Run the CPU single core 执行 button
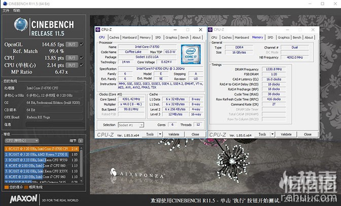The image size is (341, 206). pyautogui.click(x=72, y=65)
